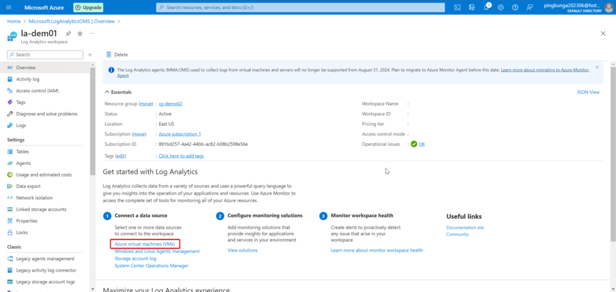
Task: Click the Tags sidebar icon
Action: click(10, 102)
